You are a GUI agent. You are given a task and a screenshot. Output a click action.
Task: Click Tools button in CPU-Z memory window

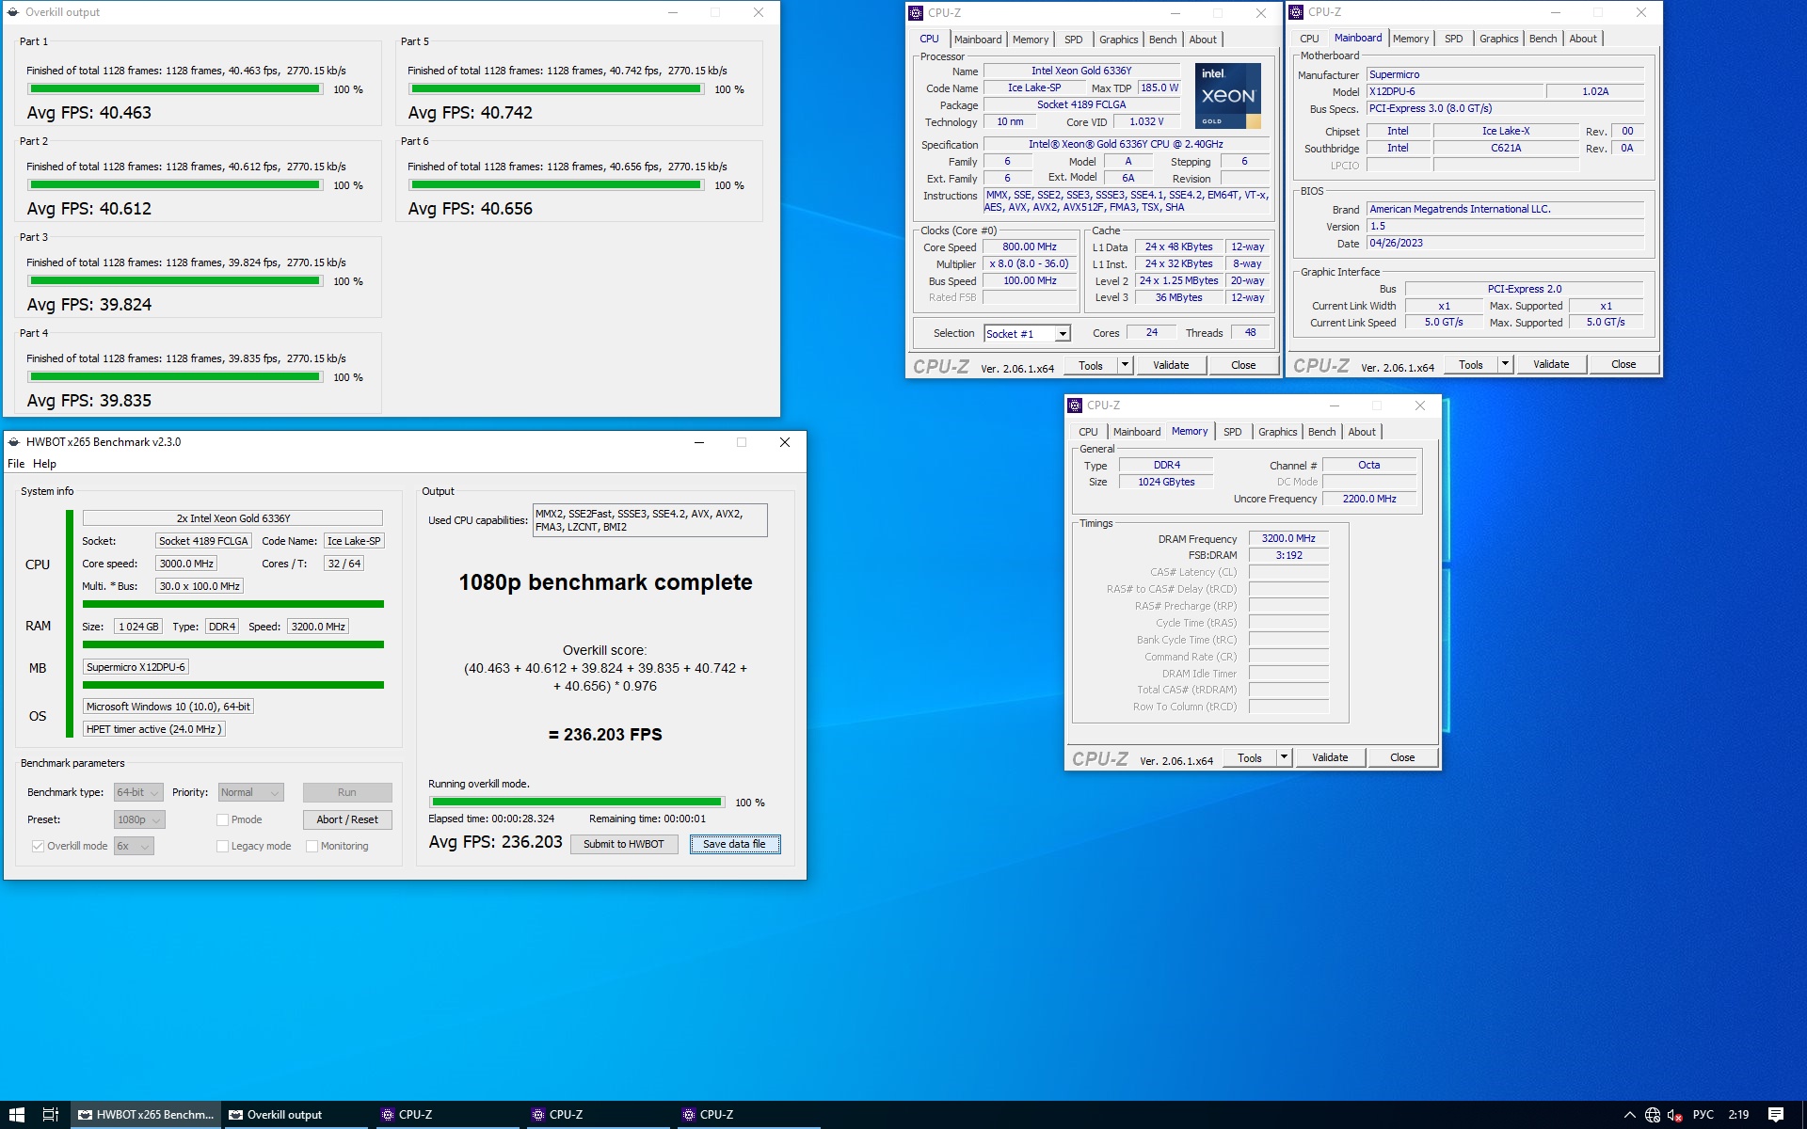tap(1250, 757)
